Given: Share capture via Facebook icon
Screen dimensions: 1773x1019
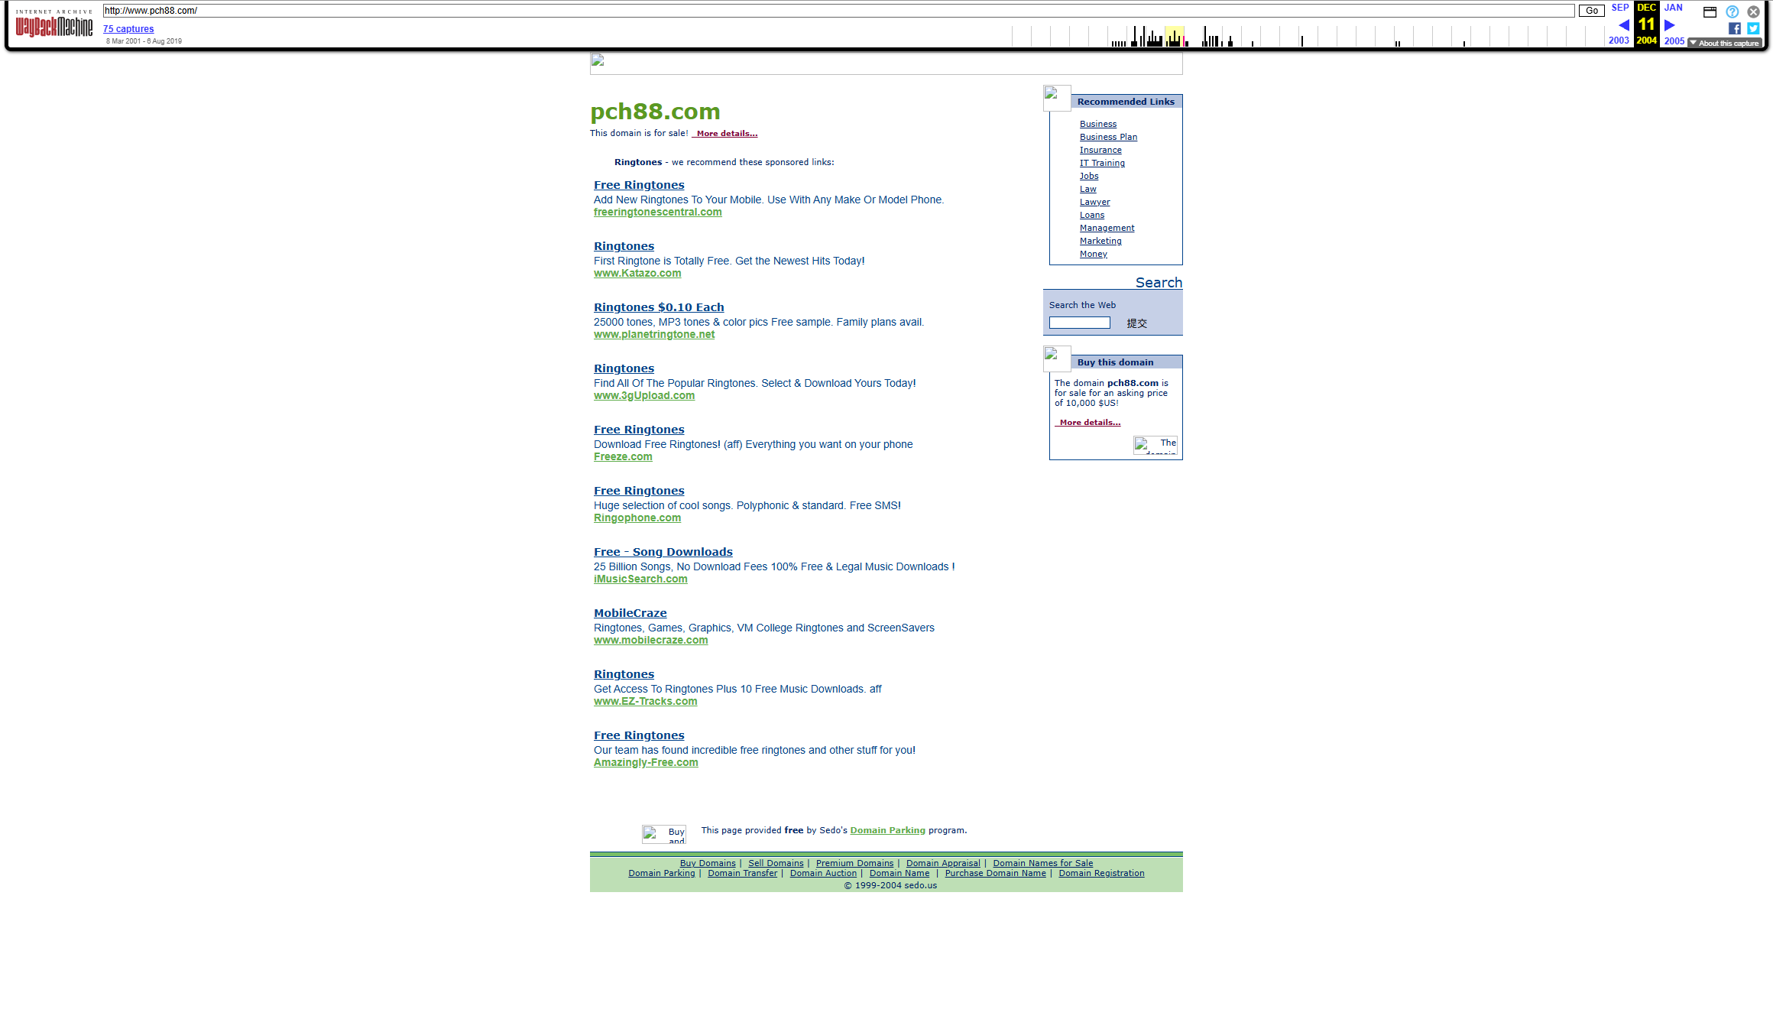Looking at the screenshot, I should [1735, 28].
